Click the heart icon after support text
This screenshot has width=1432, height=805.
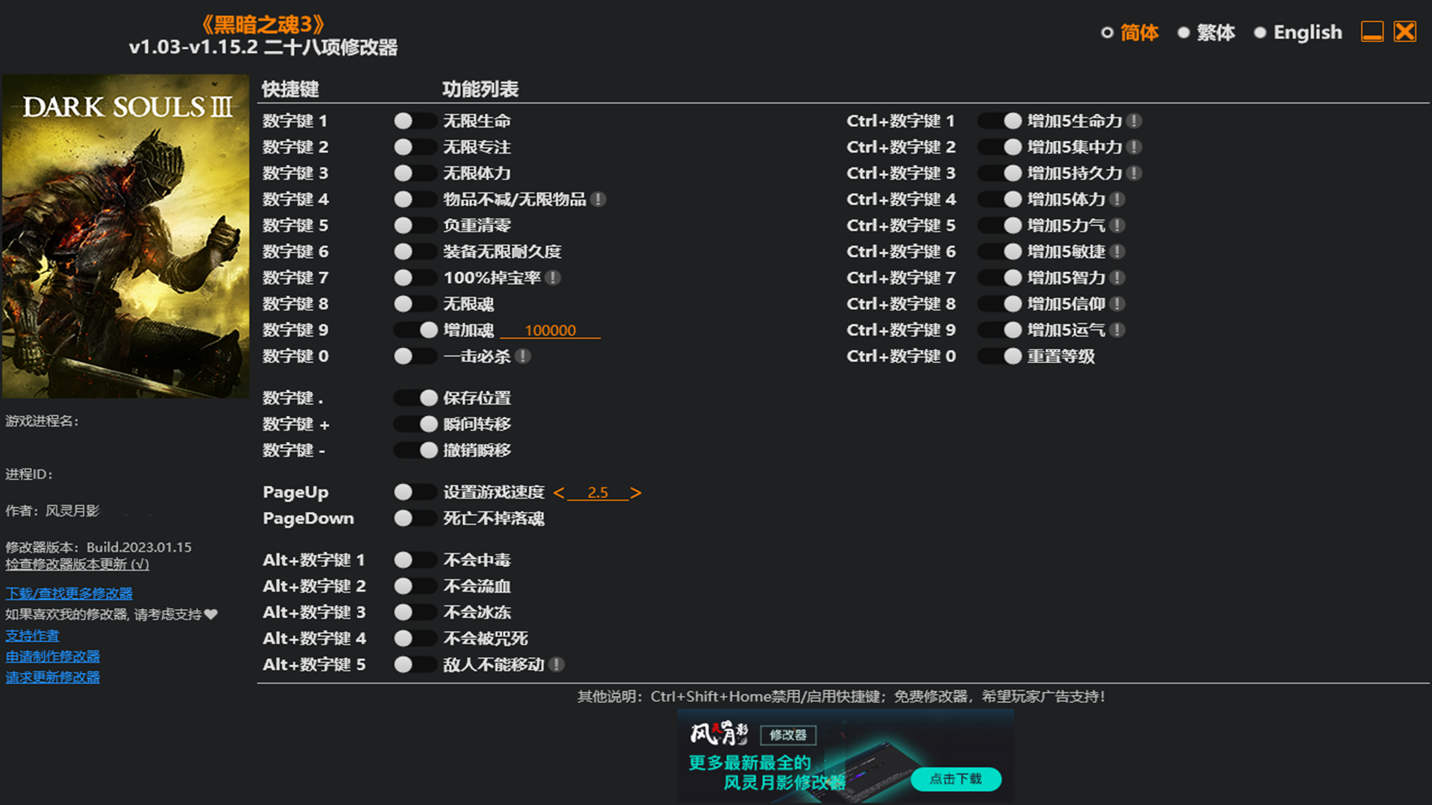211,614
